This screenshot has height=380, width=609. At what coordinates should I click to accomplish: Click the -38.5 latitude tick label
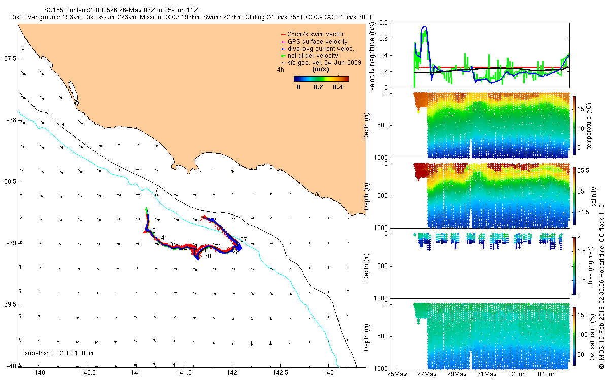[x=9, y=182]
